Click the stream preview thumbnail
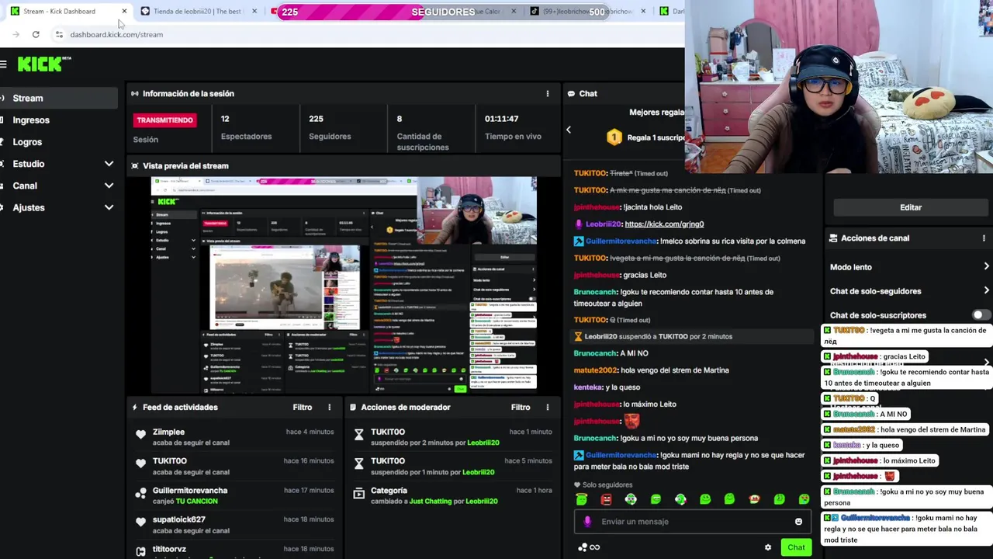 point(344,285)
